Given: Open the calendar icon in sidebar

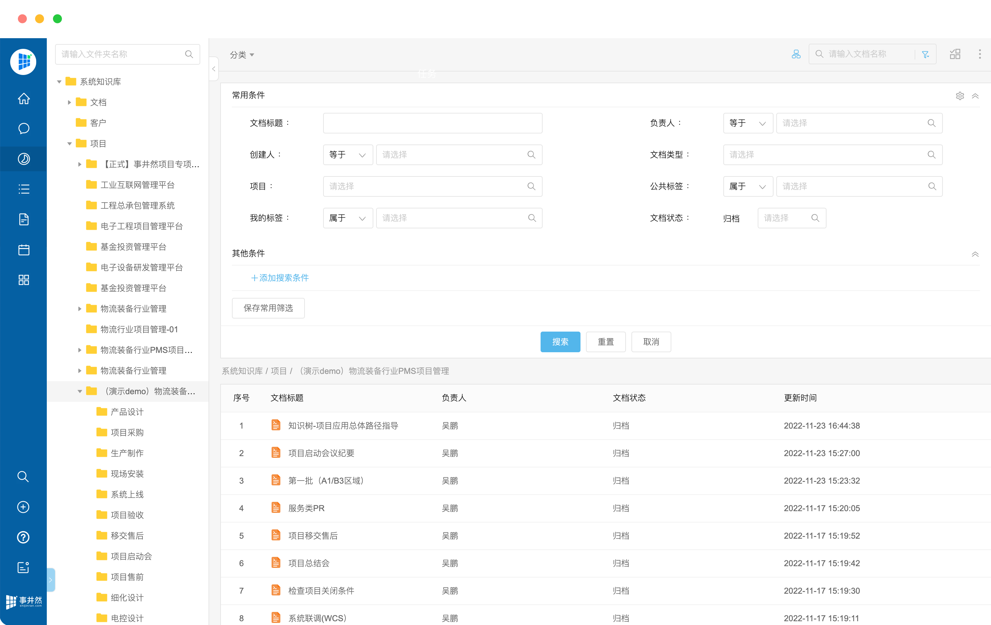Looking at the screenshot, I should click(x=23, y=250).
